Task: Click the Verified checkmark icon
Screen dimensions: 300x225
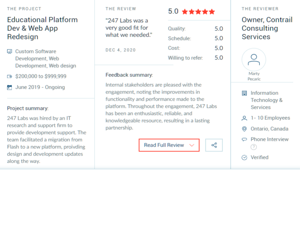Action: click(x=244, y=157)
